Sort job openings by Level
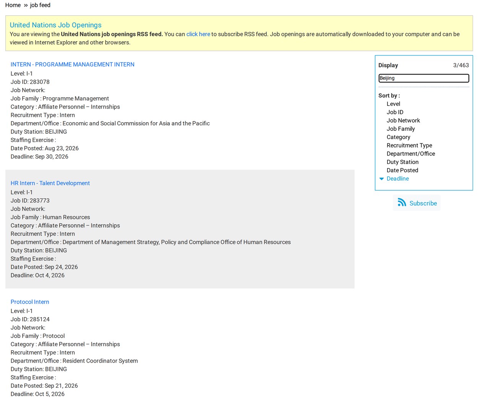 coord(393,104)
